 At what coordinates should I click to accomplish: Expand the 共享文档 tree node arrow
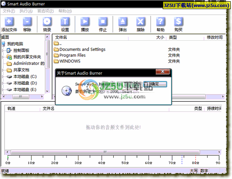point(3,70)
